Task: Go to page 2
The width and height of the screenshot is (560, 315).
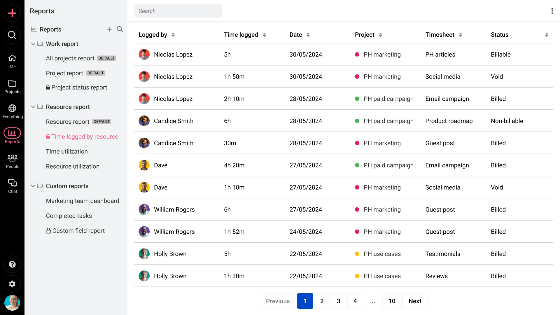Action: pyautogui.click(x=322, y=301)
